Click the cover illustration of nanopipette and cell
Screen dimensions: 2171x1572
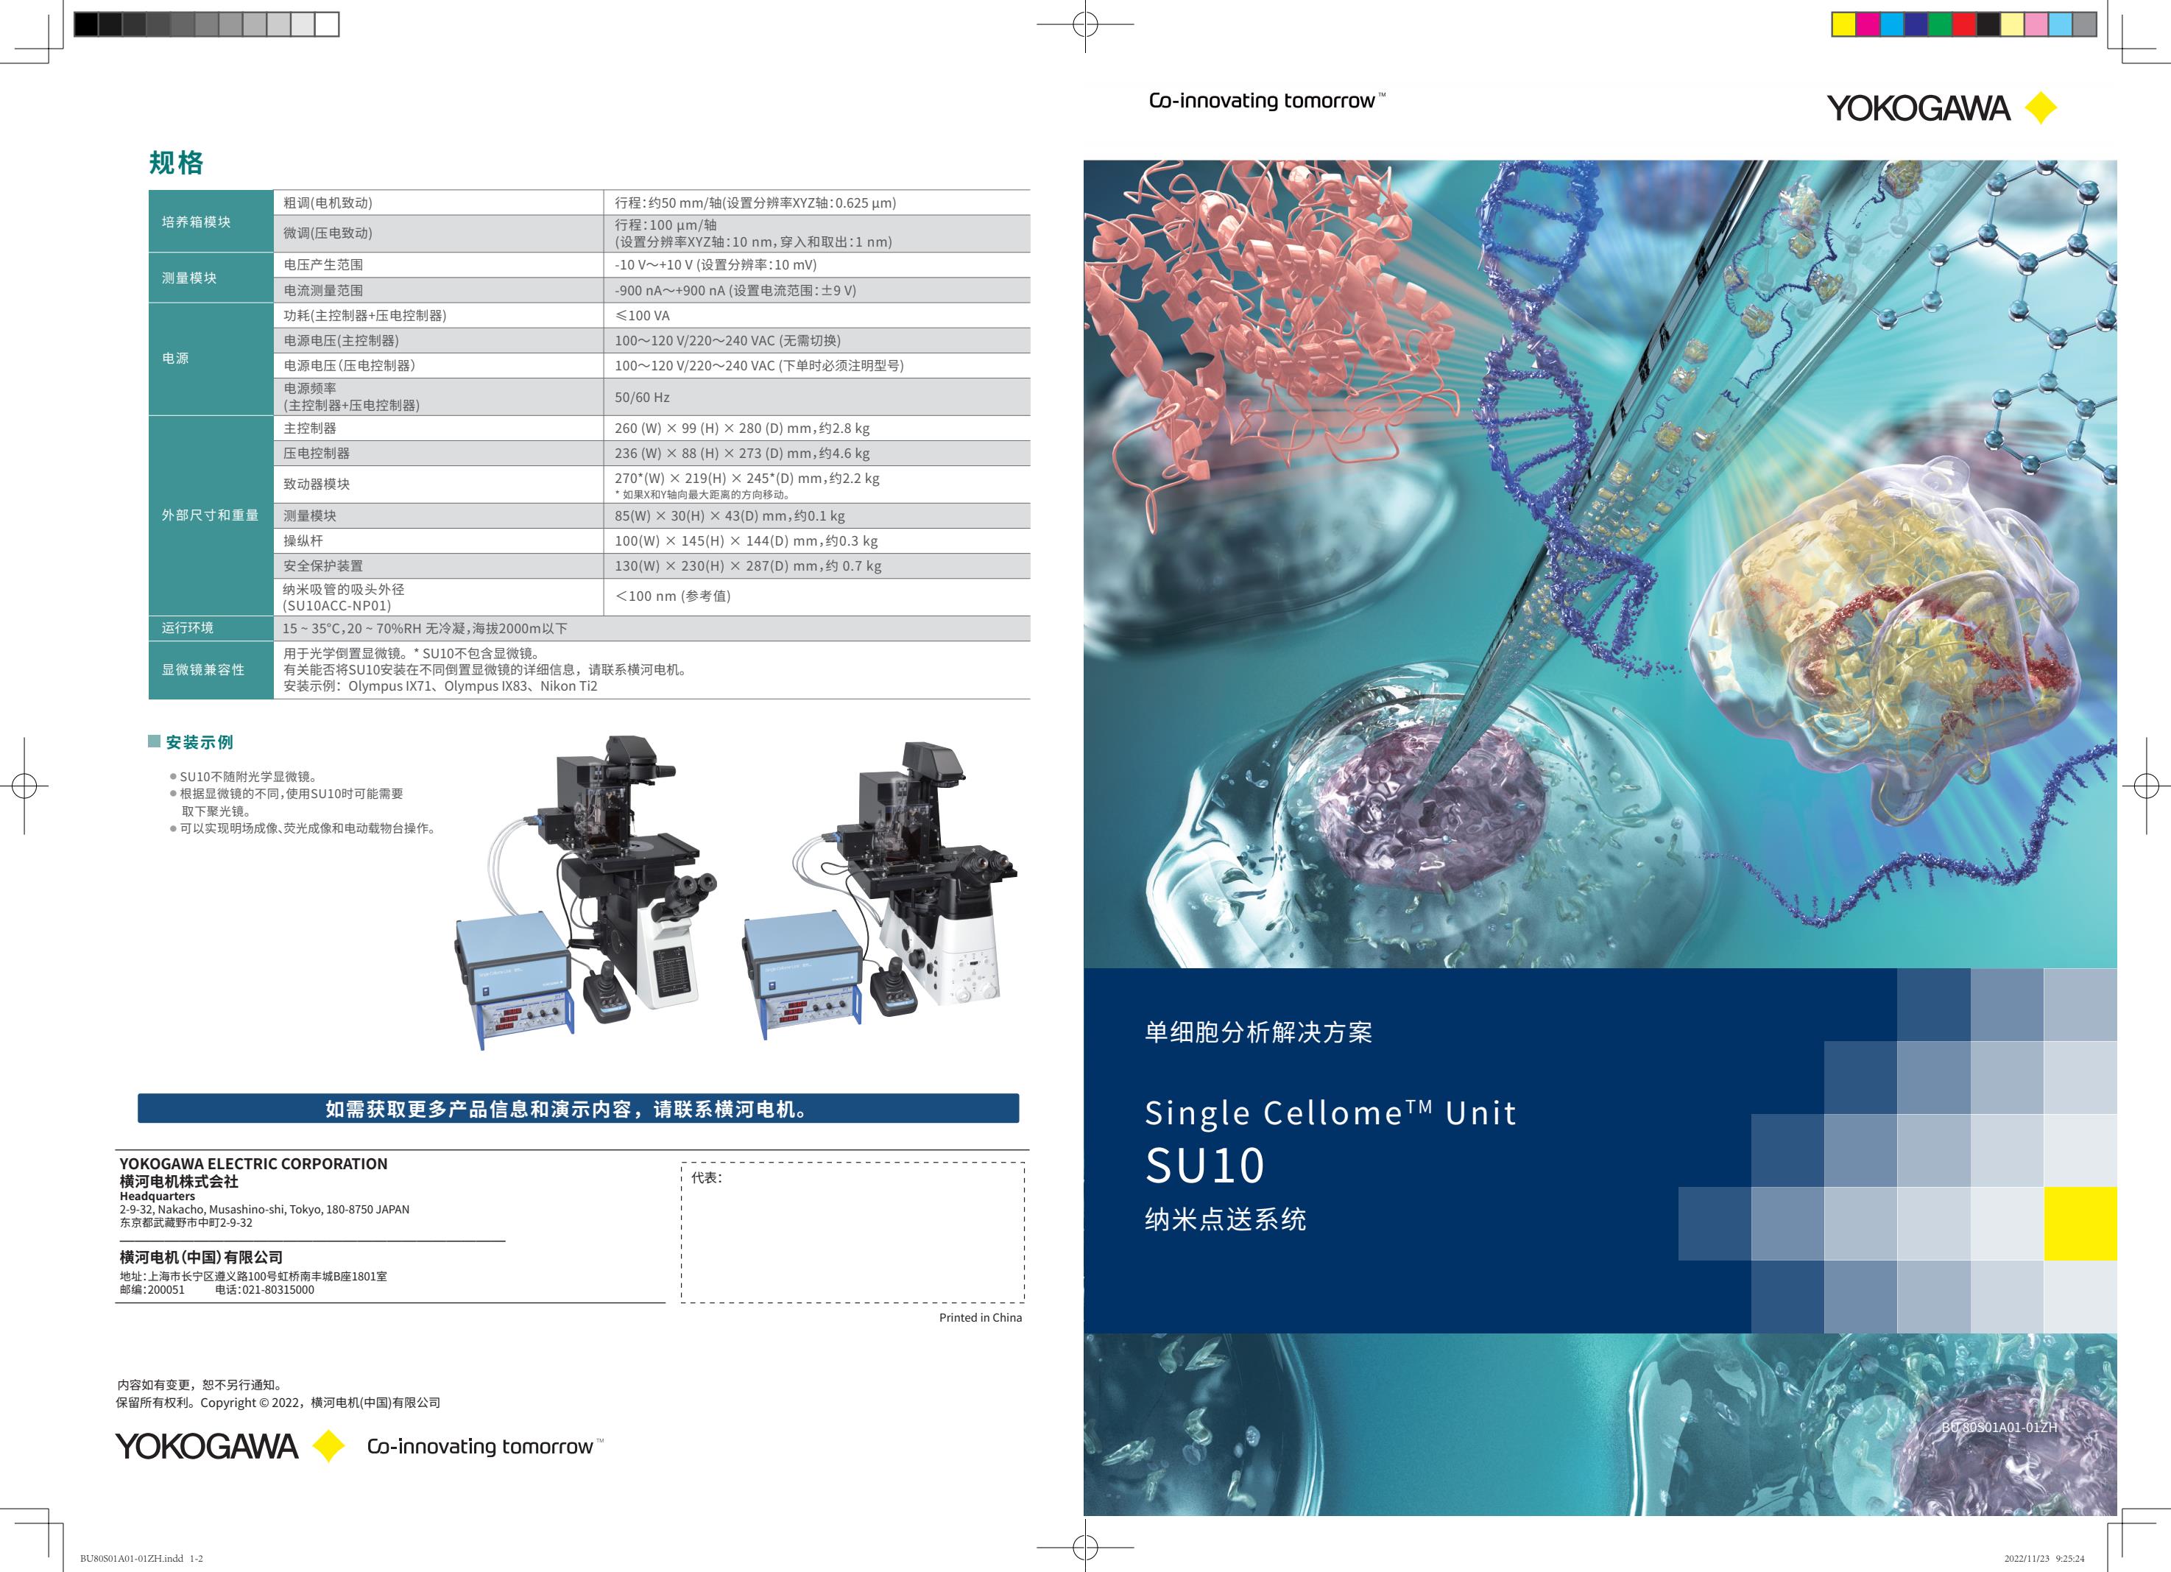click(1600, 564)
